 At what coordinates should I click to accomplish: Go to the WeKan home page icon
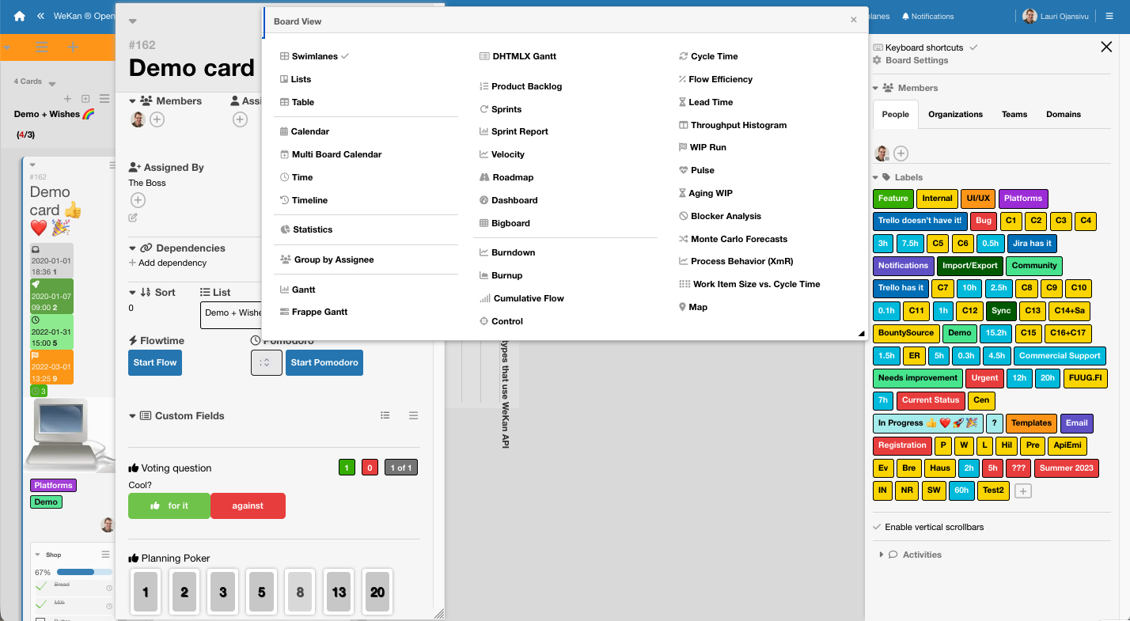(x=20, y=16)
